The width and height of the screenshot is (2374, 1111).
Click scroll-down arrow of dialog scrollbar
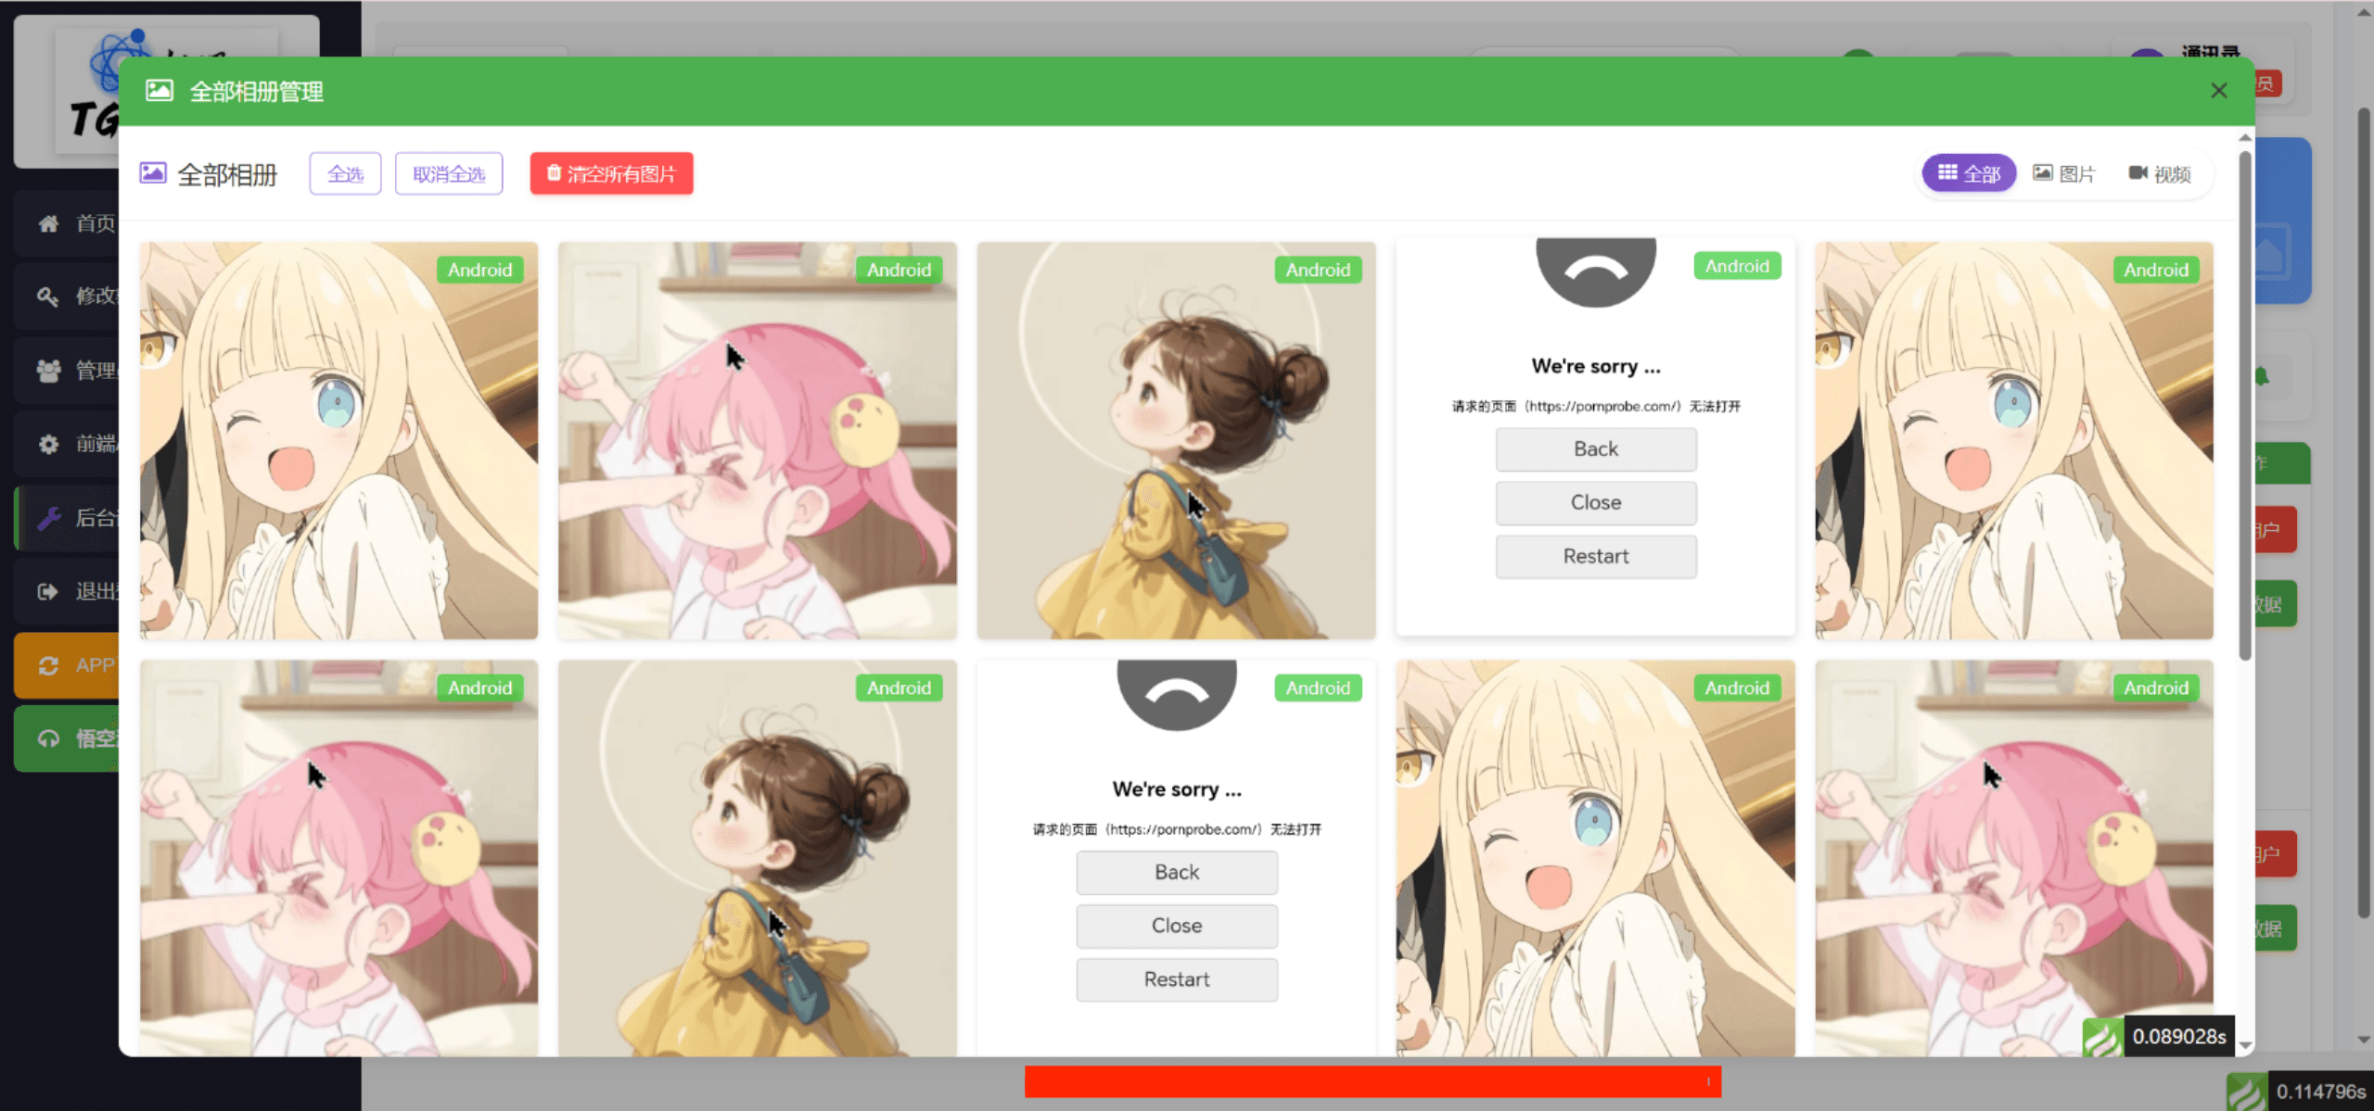[2245, 1045]
